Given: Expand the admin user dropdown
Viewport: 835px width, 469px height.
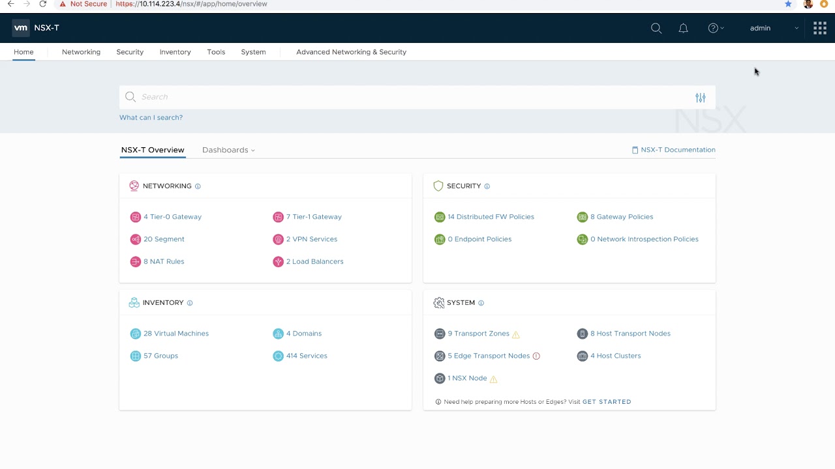Looking at the screenshot, I should (x=774, y=28).
